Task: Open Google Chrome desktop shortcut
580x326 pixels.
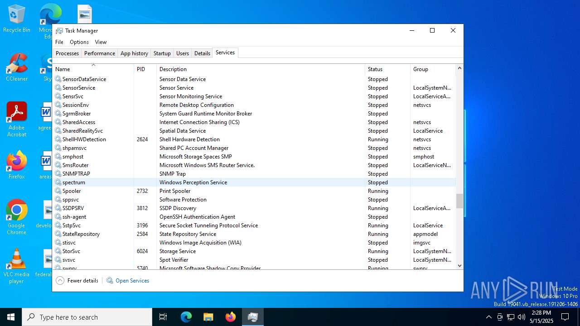Action: pos(17,217)
